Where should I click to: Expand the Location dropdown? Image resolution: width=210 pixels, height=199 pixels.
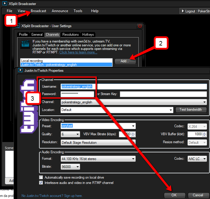171,110
